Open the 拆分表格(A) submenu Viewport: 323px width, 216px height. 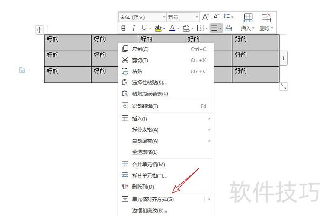(166, 130)
